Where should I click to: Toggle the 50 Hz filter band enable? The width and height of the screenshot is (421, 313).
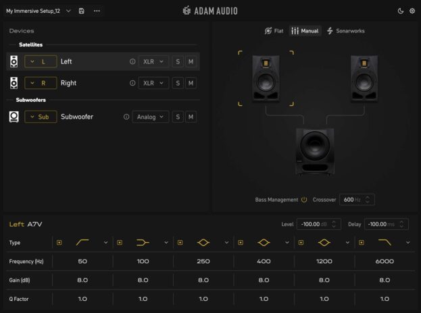[59, 243]
